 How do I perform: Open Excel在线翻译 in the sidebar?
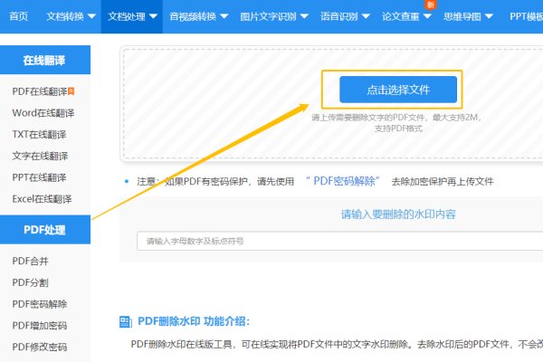[x=42, y=199]
